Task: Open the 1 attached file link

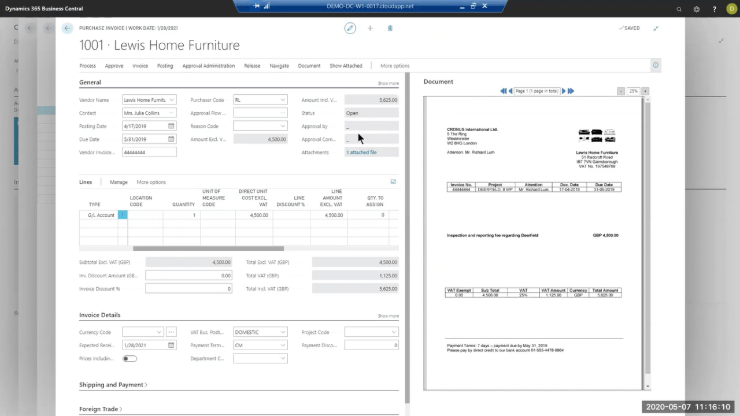Action: pyautogui.click(x=361, y=152)
